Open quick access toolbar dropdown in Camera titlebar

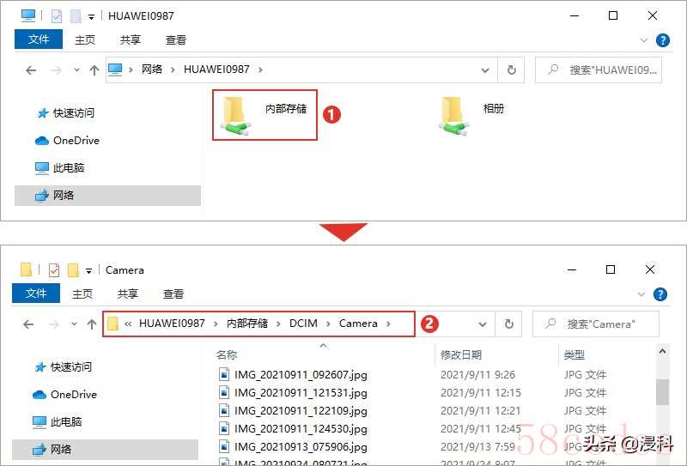click(x=88, y=271)
